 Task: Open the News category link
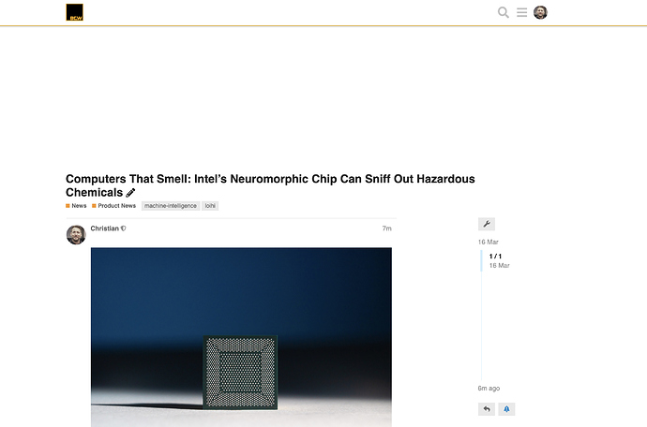click(76, 206)
